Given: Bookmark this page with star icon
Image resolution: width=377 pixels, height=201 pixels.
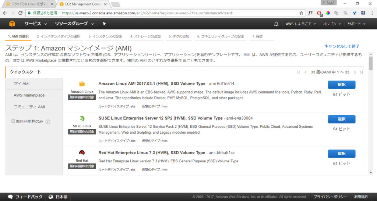Looking at the screenshot, I should [301, 13].
